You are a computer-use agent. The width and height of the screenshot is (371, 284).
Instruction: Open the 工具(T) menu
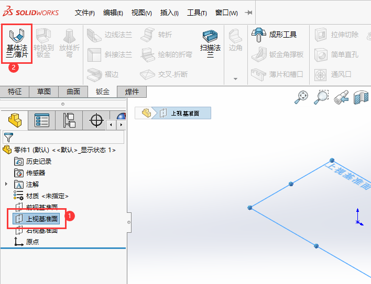point(197,13)
